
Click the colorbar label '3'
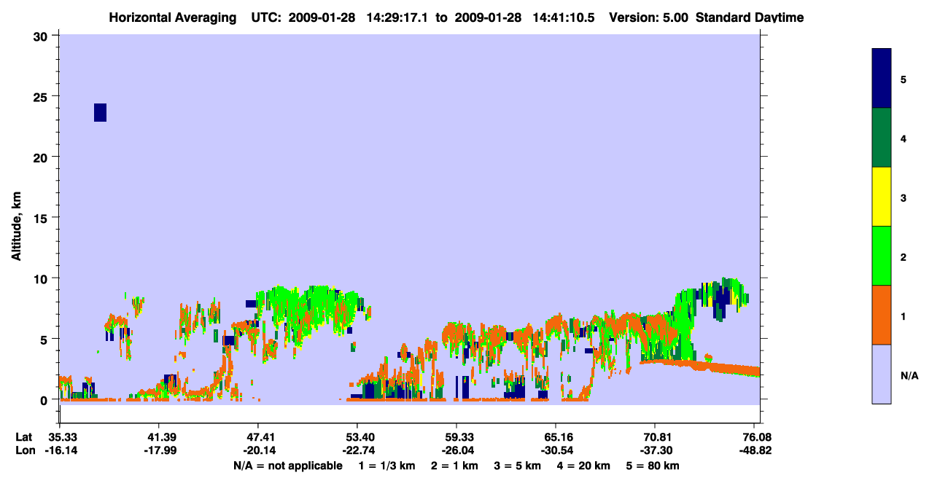(904, 197)
